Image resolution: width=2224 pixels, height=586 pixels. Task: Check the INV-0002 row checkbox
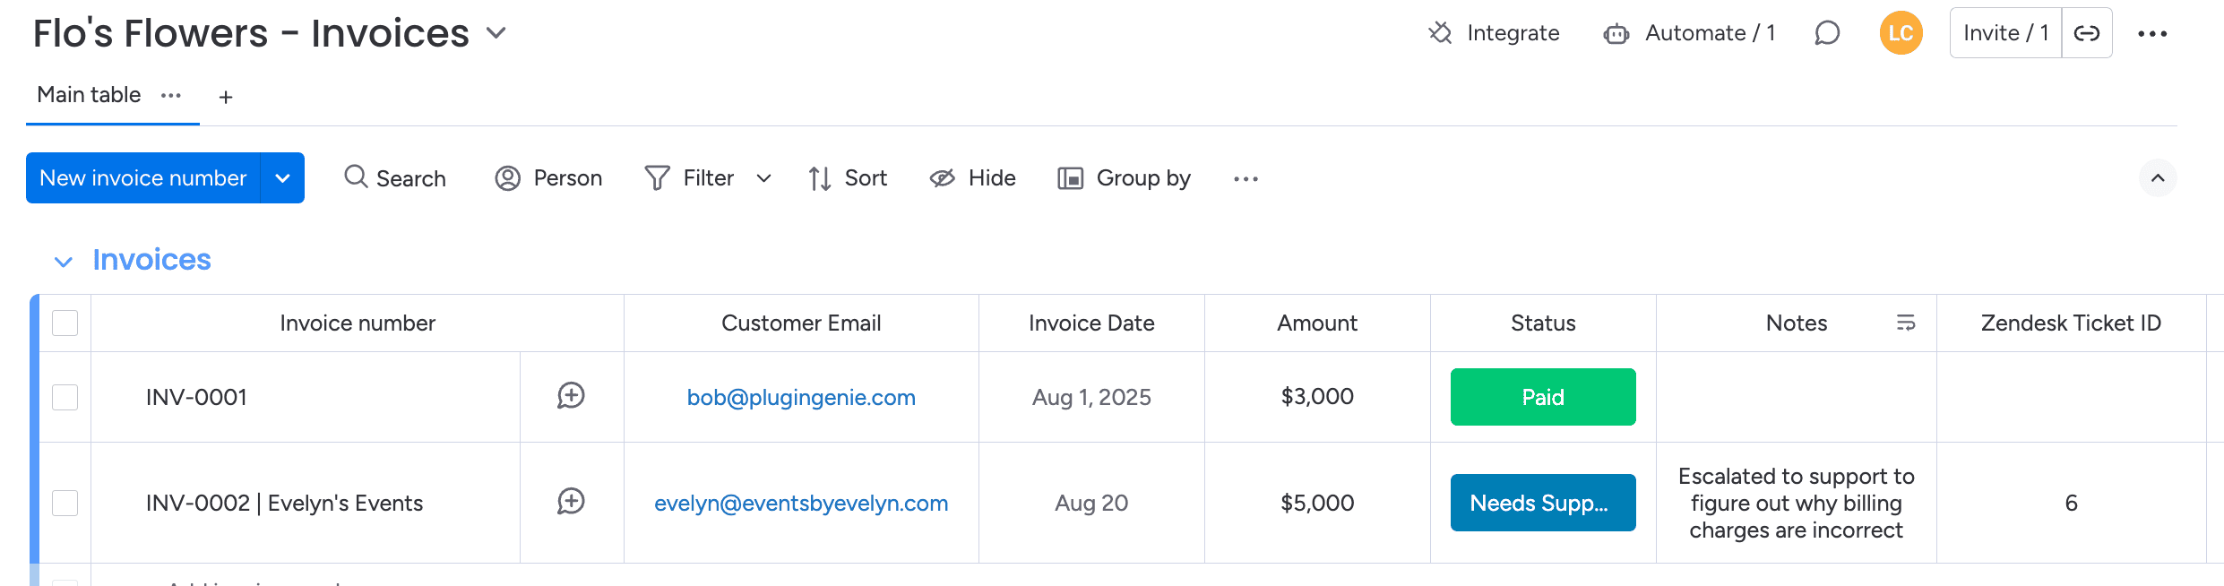pyautogui.click(x=65, y=503)
